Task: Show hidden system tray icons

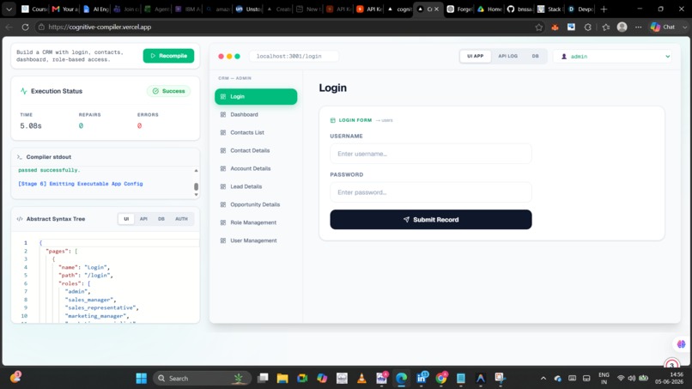Action: click(543, 378)
